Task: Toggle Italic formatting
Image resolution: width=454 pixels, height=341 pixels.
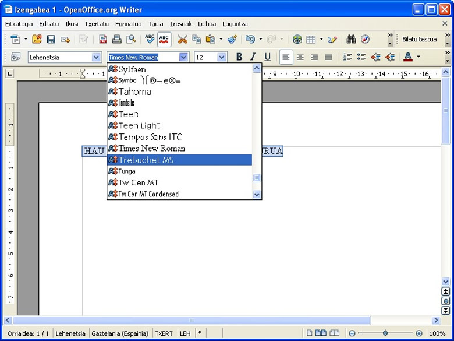Action: pyautogui.click(x=253, y=57)
